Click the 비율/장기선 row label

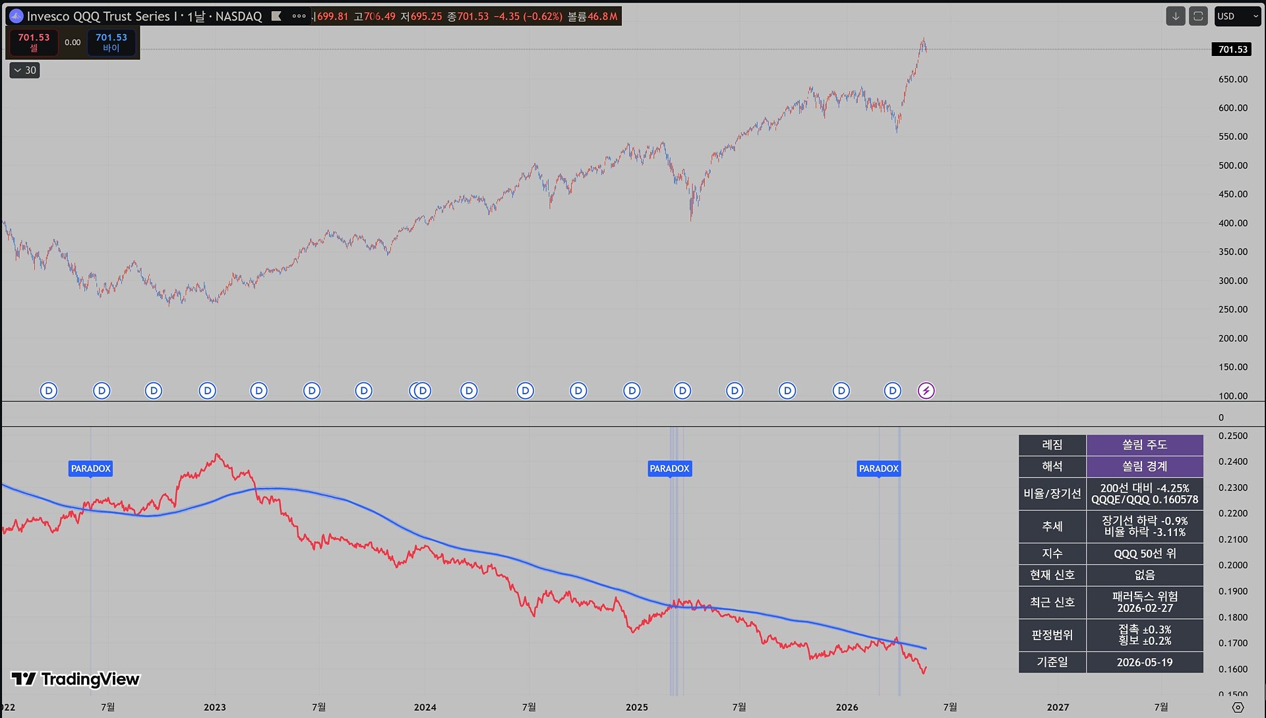click(x=1052, y=494)
